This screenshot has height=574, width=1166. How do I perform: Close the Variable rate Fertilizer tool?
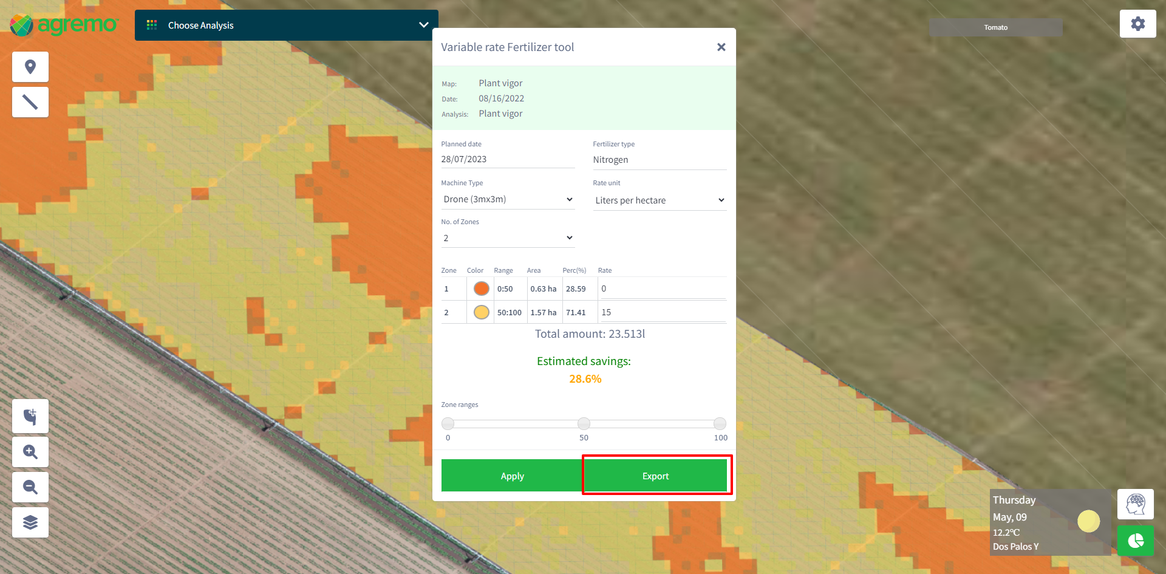click(721, 47)
